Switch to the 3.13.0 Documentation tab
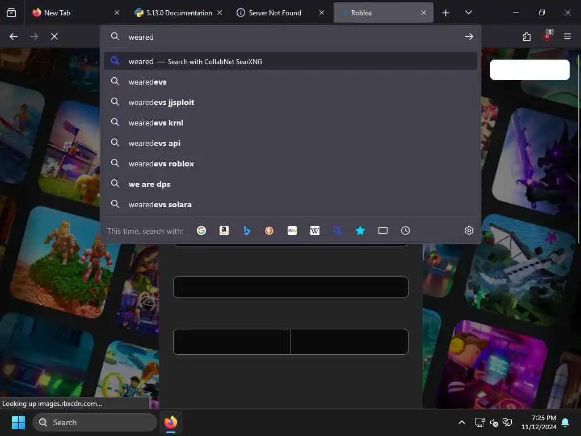 (x=178, y=12)
